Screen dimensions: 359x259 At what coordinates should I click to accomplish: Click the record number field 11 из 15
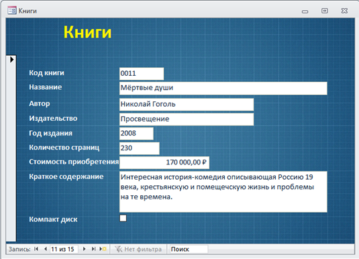pos(64,249)
